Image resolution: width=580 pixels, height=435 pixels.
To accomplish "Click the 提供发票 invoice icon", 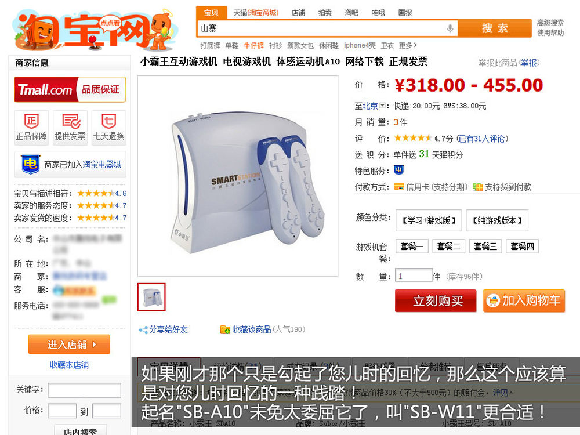I will tap(71, 121).
